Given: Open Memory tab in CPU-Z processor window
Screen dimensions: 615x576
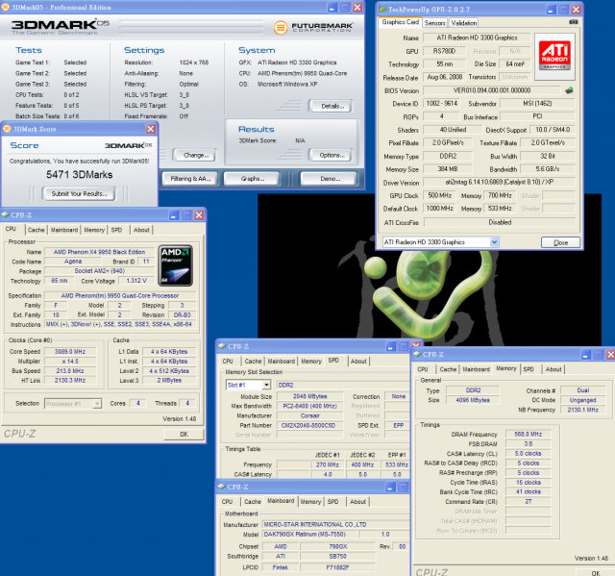Looking at the screenshot, I should pyautogui.click(x=94, y=230).
